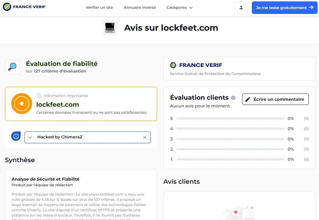Image resolution: width=319 pixels, height=220 pixels.
Task: Click the Synthèse section heading
Action: click(20, 160)
